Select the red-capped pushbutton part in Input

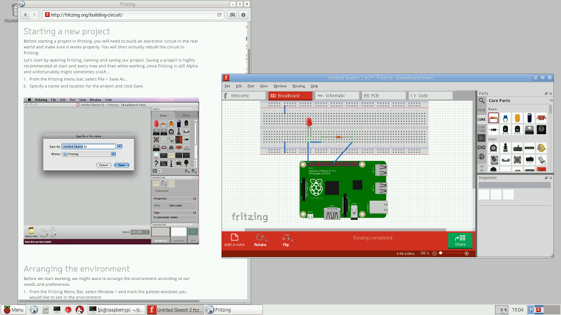[x=517, y=160]
